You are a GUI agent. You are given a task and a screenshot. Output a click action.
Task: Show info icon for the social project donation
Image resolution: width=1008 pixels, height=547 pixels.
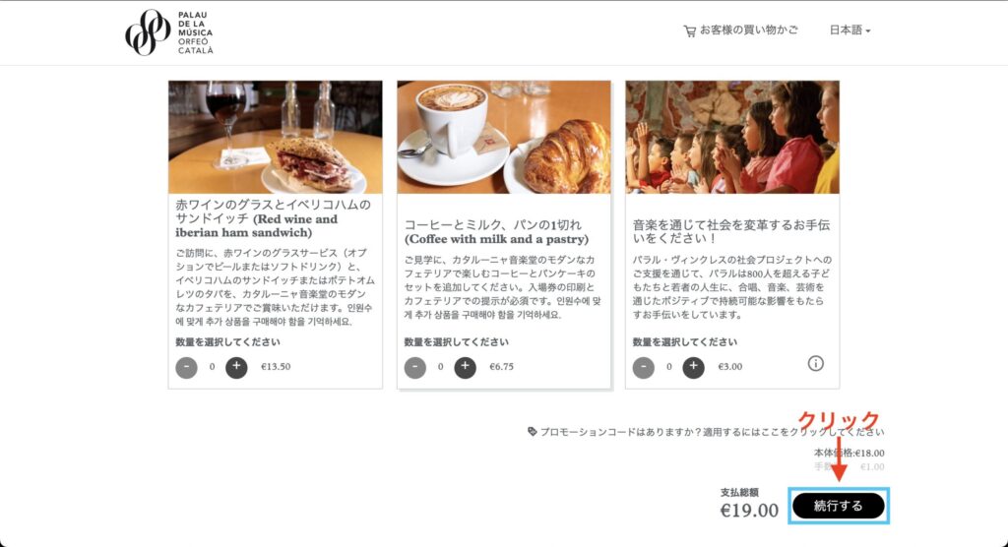[x=815, y=364]
